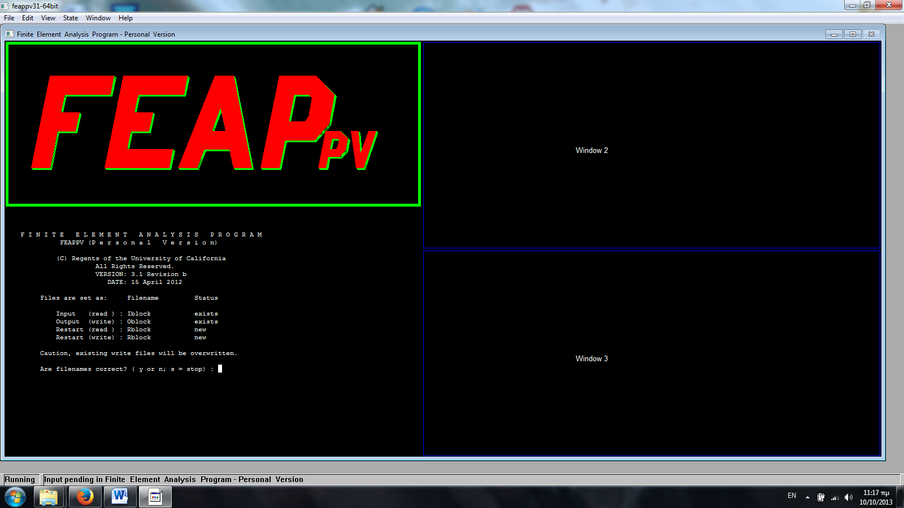
Task: Maximize the Finite Element Analysis child window
Action: coord(853,34)
